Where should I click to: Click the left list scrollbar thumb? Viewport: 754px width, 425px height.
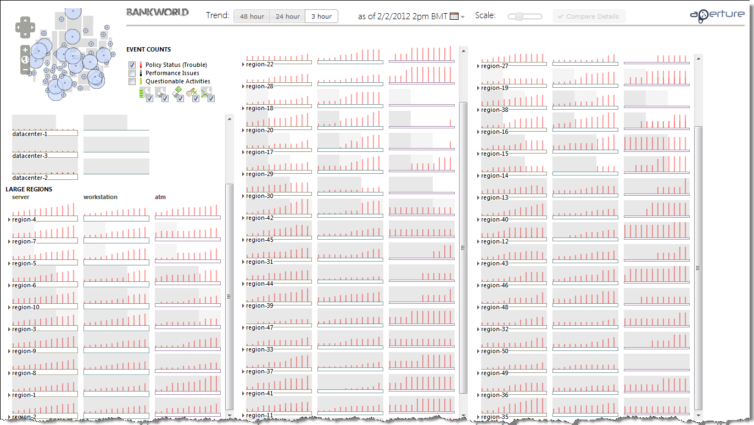coord(229,296)
